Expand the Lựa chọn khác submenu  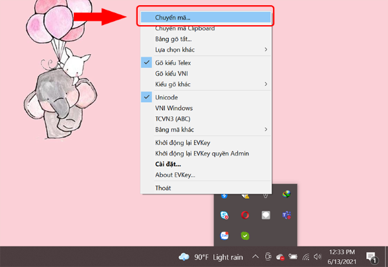tap(207, 50)
